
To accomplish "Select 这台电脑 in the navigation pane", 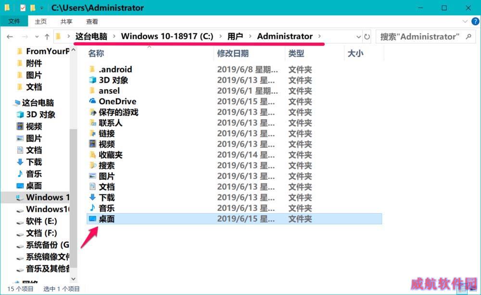I will [33, 102].
